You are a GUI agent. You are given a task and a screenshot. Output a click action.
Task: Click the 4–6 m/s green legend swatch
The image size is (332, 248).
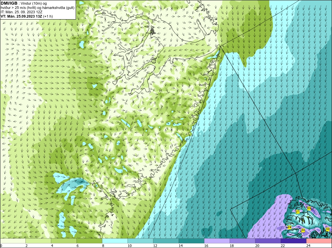pos(64,241)
